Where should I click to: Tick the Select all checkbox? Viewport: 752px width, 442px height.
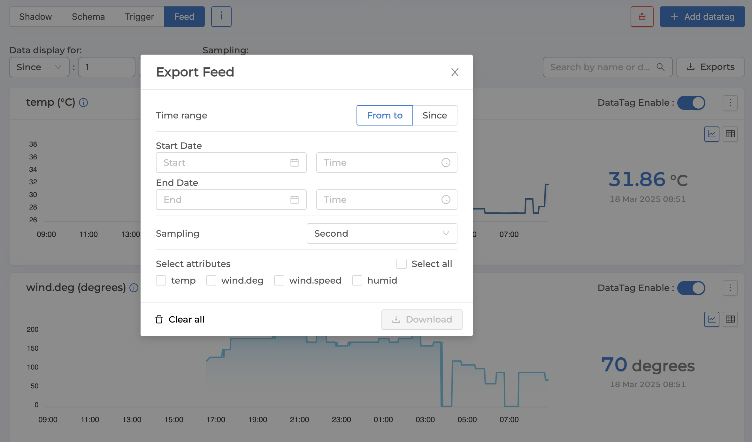coord(401,264)
